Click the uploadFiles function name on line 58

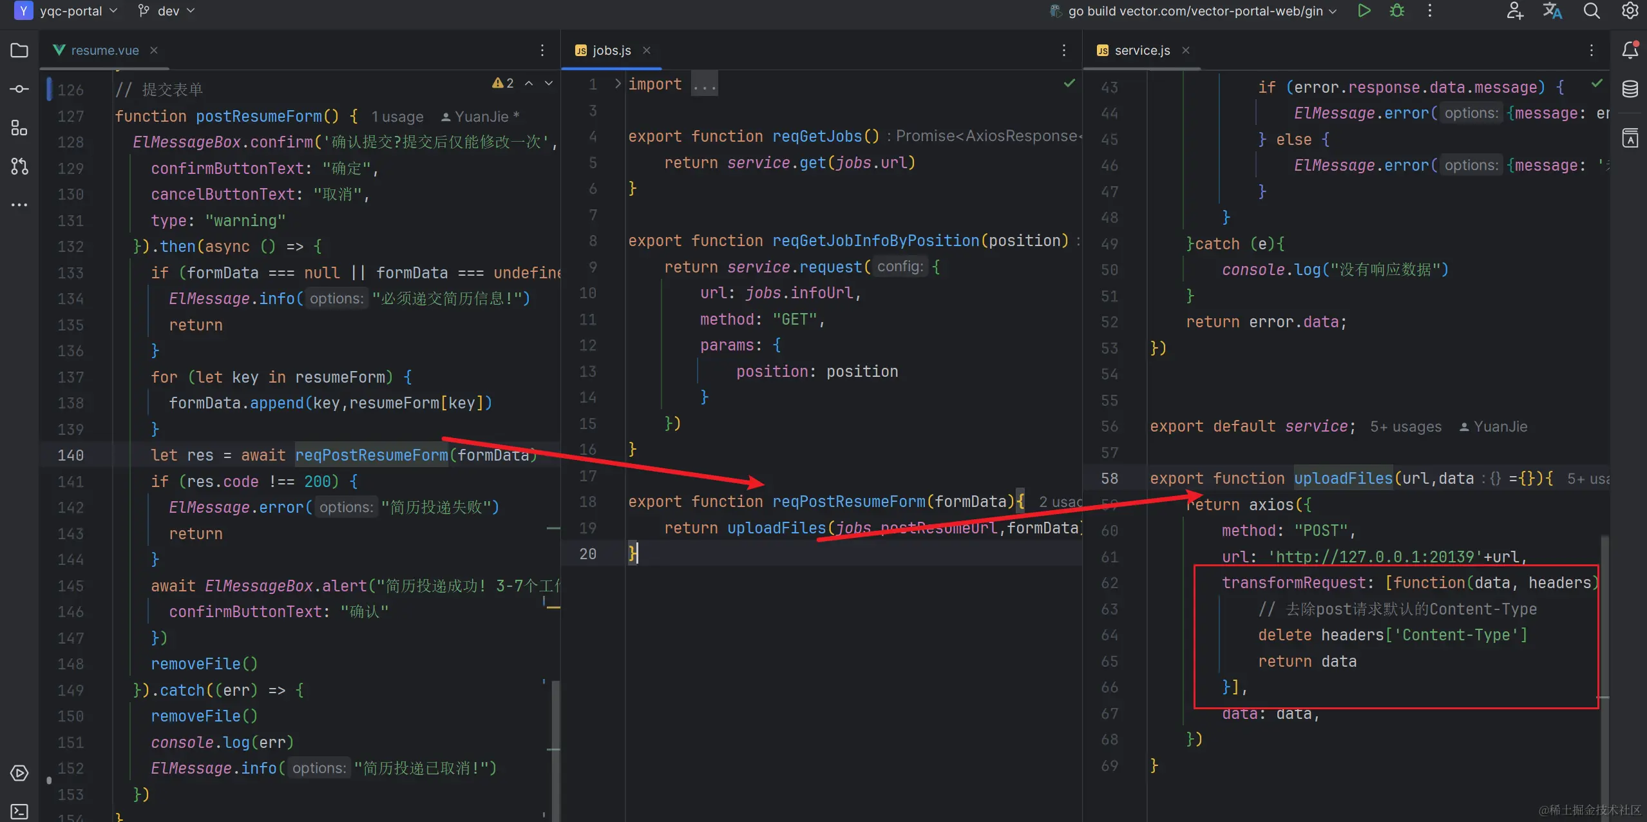1344,479
